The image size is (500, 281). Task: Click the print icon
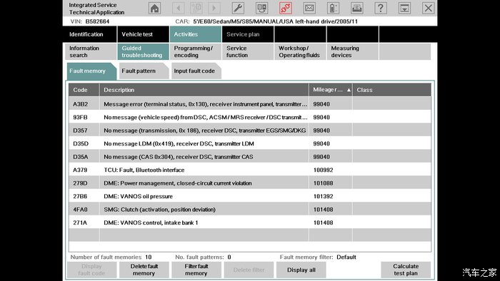coord(357,9)
